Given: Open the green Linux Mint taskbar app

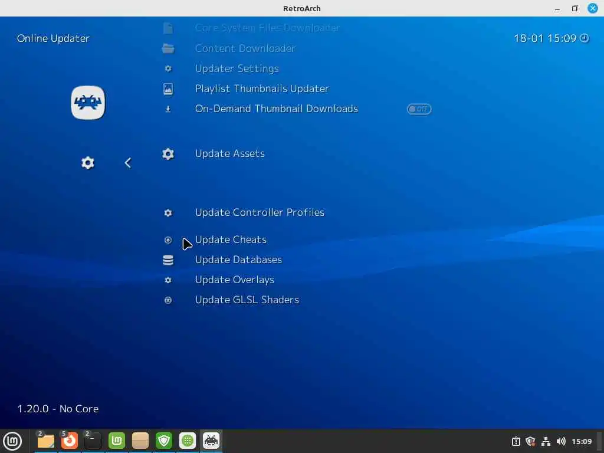Looking at the screenshot, I should click(117, 441).
